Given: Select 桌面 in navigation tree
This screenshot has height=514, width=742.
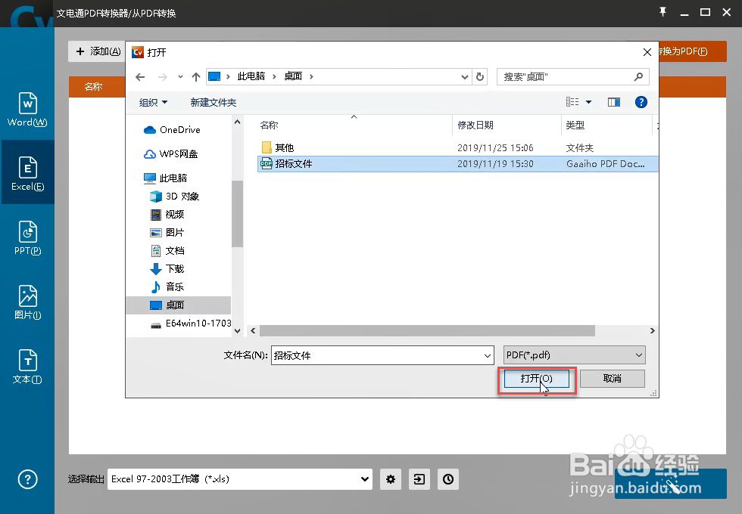Looking at the screenshot, I should pyautogui.click(x=179, y=305).
